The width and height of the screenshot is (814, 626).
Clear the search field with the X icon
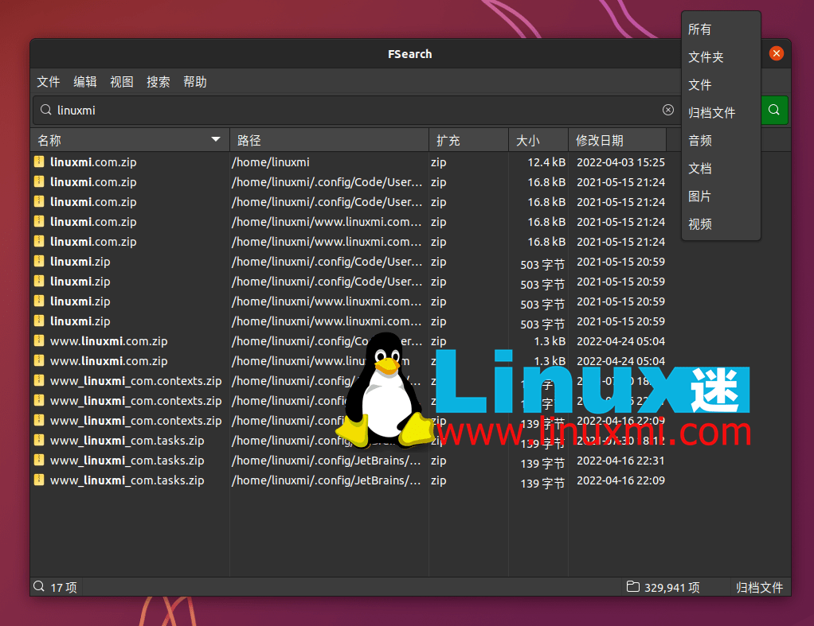668,110
